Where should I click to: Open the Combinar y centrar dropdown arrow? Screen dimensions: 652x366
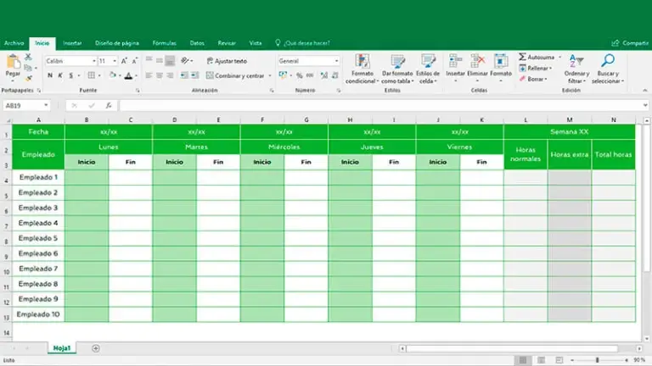pyautogui.click(x=270, y=75)
